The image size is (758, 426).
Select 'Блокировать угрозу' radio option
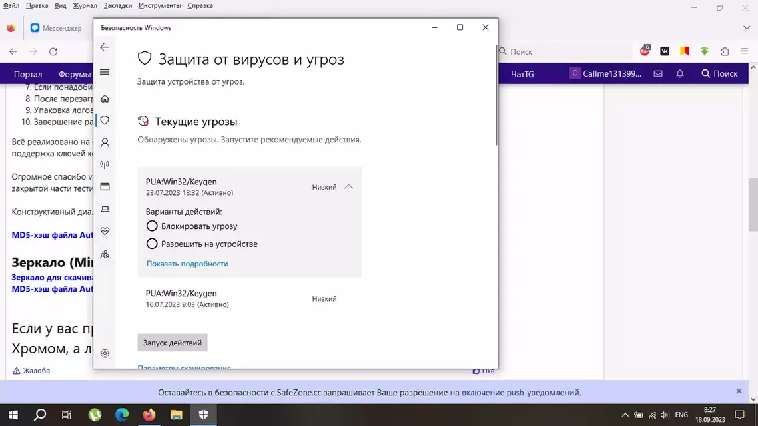[152, 226]
